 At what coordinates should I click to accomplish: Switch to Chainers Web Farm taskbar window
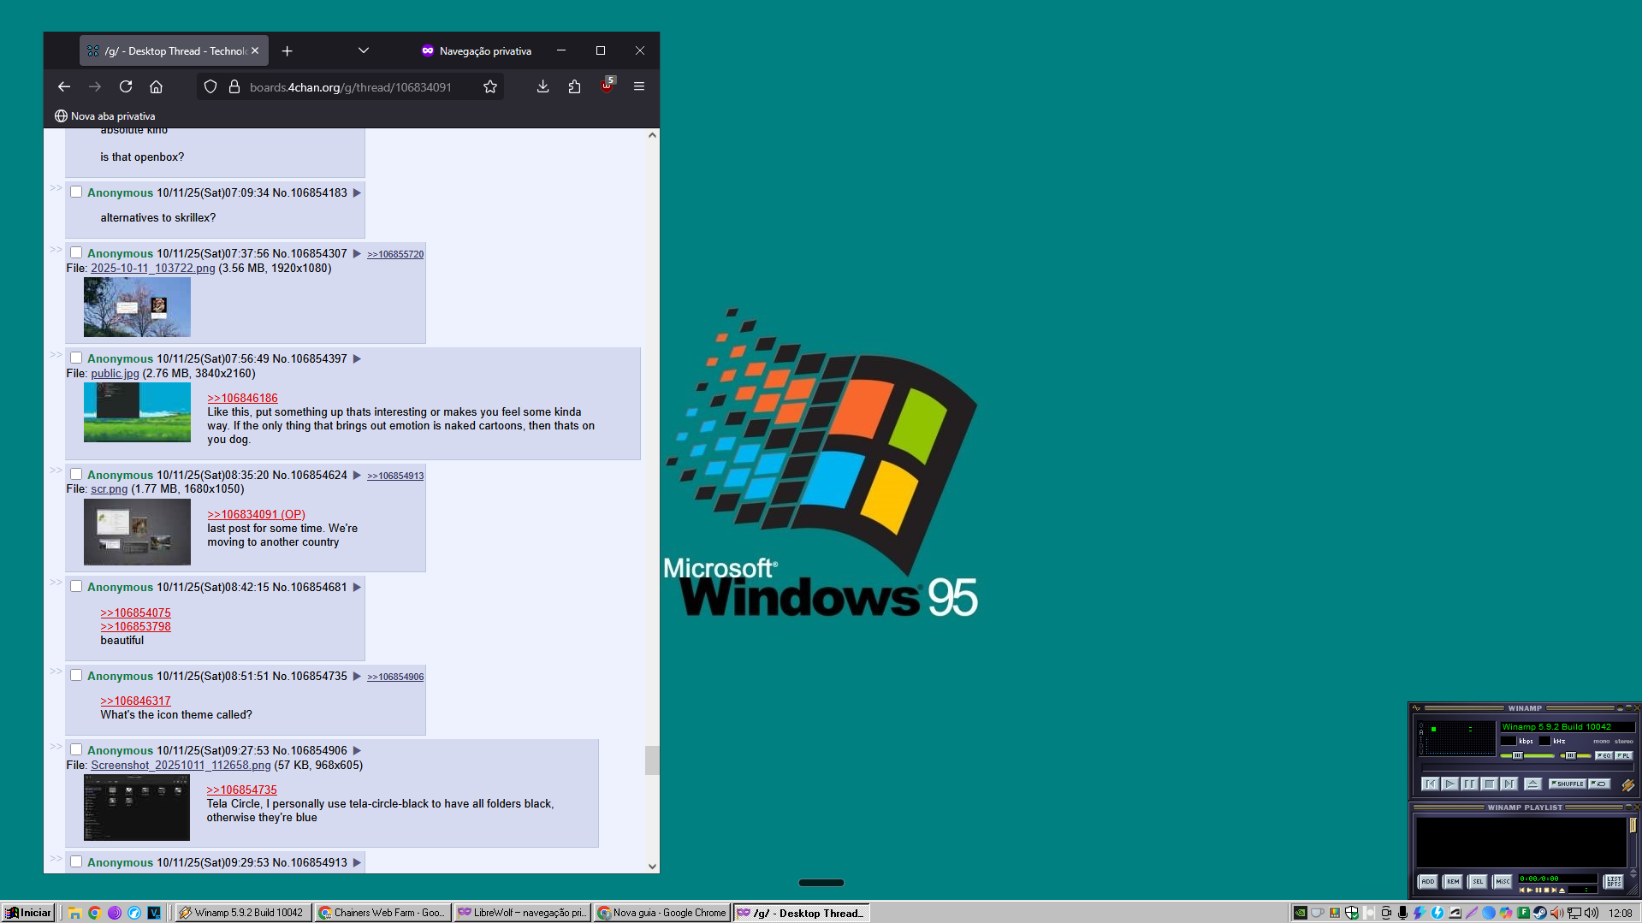pos(382,913)
